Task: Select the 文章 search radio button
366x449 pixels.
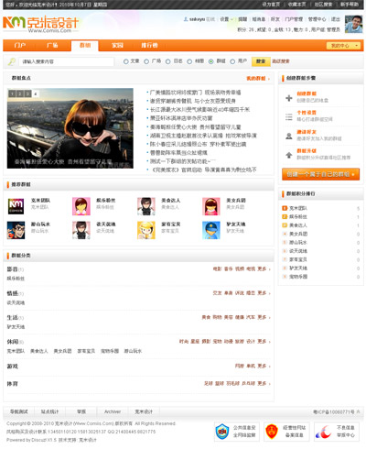Action: pyautogui.click(x=125, y=61)
